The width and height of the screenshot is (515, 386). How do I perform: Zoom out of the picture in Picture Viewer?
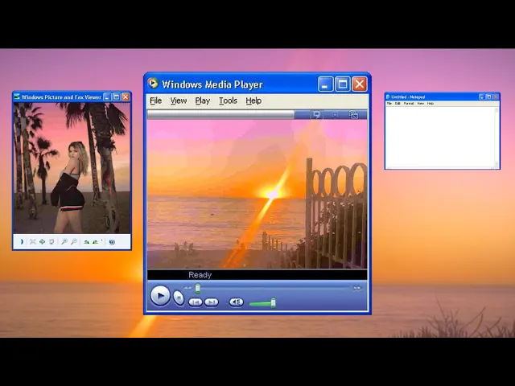pyautogui.click(x=74, y=241)
